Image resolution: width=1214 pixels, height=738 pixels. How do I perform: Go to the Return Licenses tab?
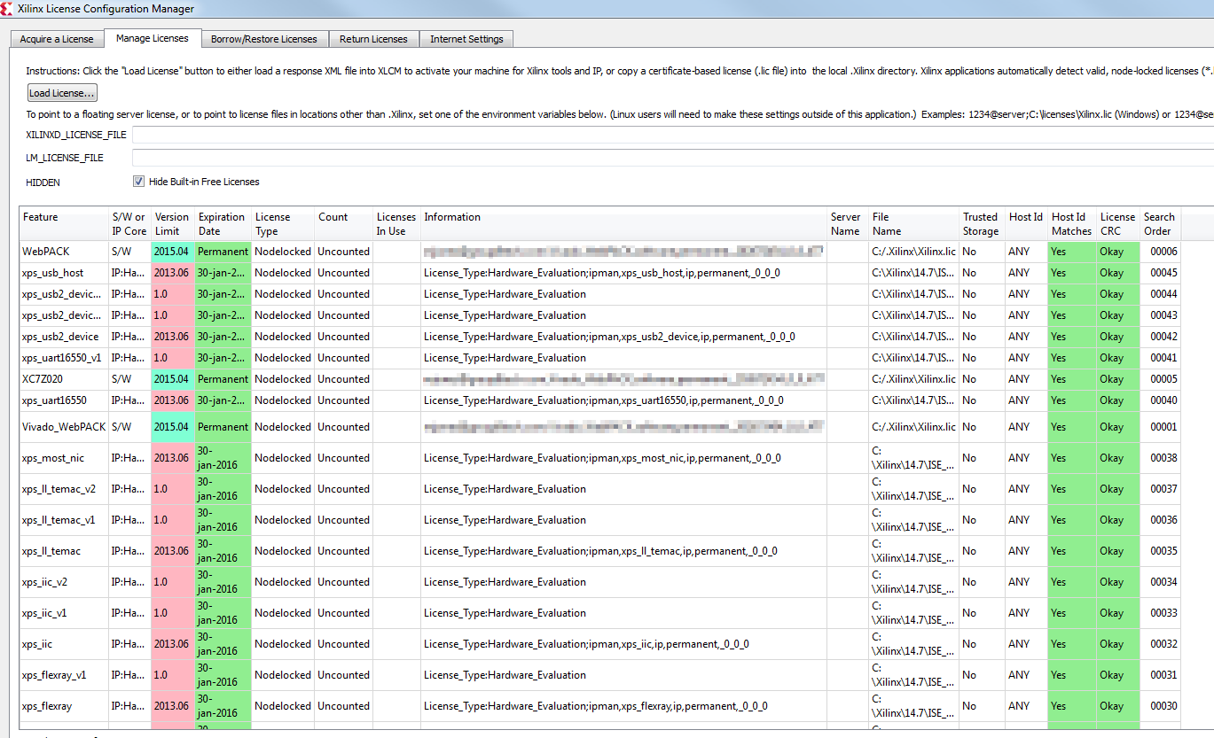[x=373, y=39]
